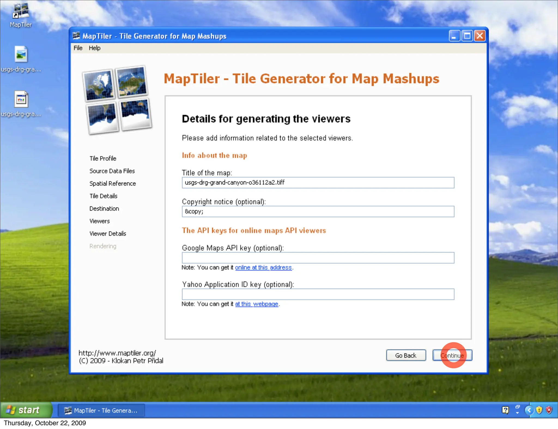Follow the 'at this webpage' Yahoo link
558x429 pixels.
tap(256, 304)
